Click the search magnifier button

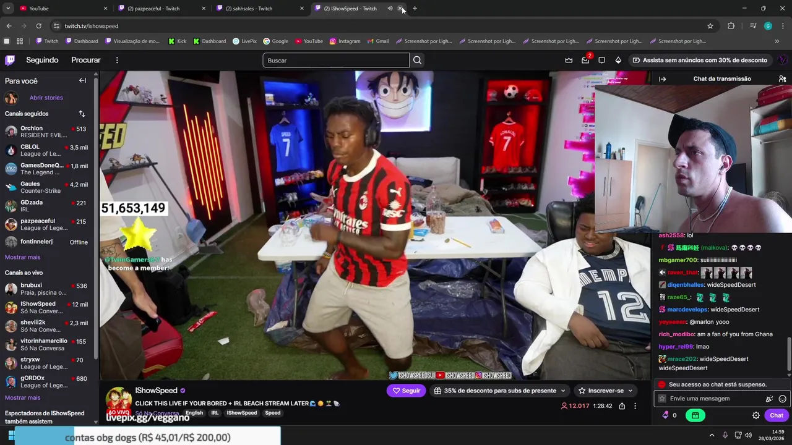click(417, 60)
